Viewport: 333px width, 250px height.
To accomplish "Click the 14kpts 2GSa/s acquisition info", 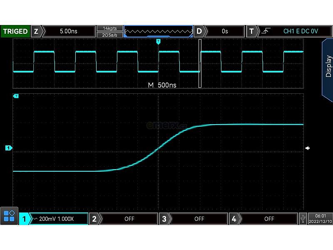I will 109,31.
